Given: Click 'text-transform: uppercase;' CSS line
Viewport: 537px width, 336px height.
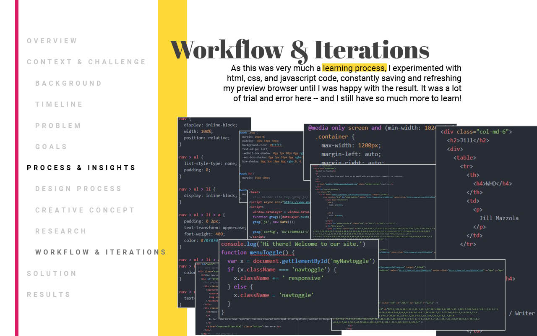Looking at the screenshot, I should [x=215, y=228].
